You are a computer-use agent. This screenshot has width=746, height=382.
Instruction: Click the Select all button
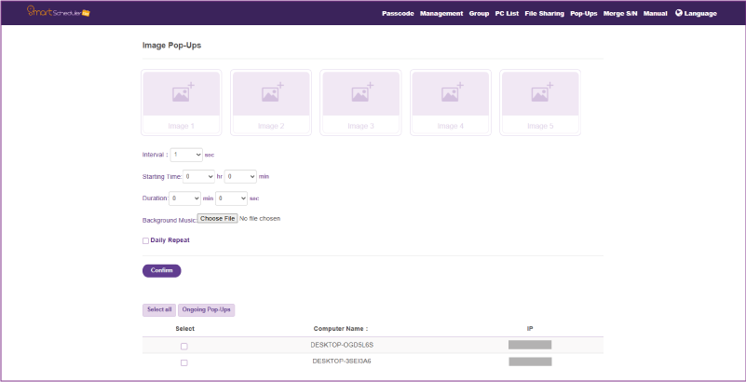click(x=158, y=309)
